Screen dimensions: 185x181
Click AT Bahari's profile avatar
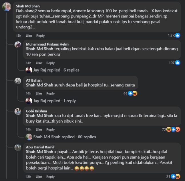[x=18, y=81]
